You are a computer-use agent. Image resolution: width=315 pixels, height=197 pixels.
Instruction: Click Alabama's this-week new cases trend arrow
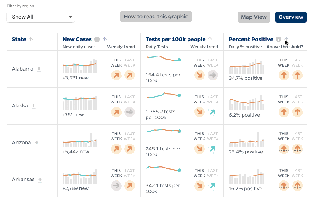tap(116, 75)
